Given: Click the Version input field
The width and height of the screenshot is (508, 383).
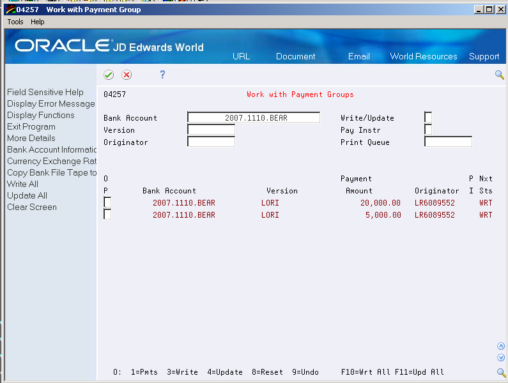Looking at the screenshot, I should click(x=212, y=130).
